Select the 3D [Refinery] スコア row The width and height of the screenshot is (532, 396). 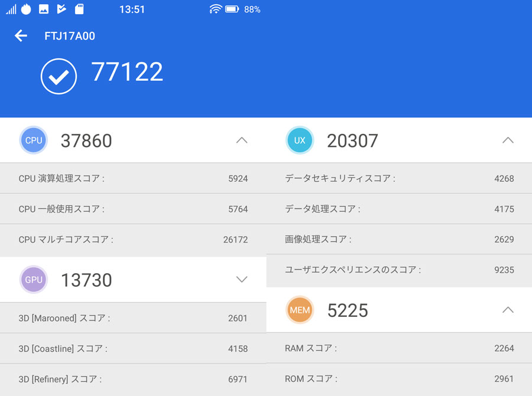tap(133, 379)
